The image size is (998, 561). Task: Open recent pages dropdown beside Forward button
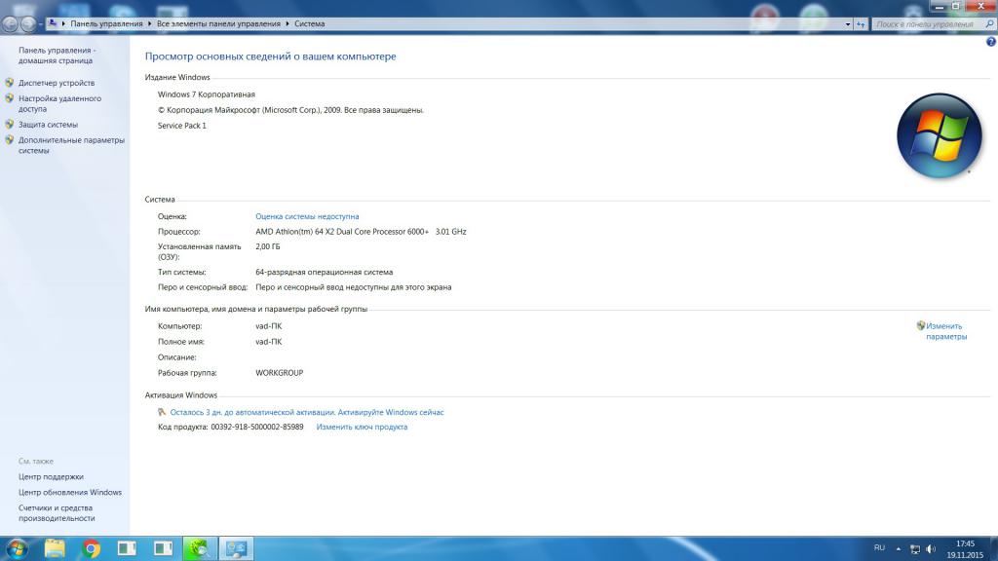[x=41, y=24]
